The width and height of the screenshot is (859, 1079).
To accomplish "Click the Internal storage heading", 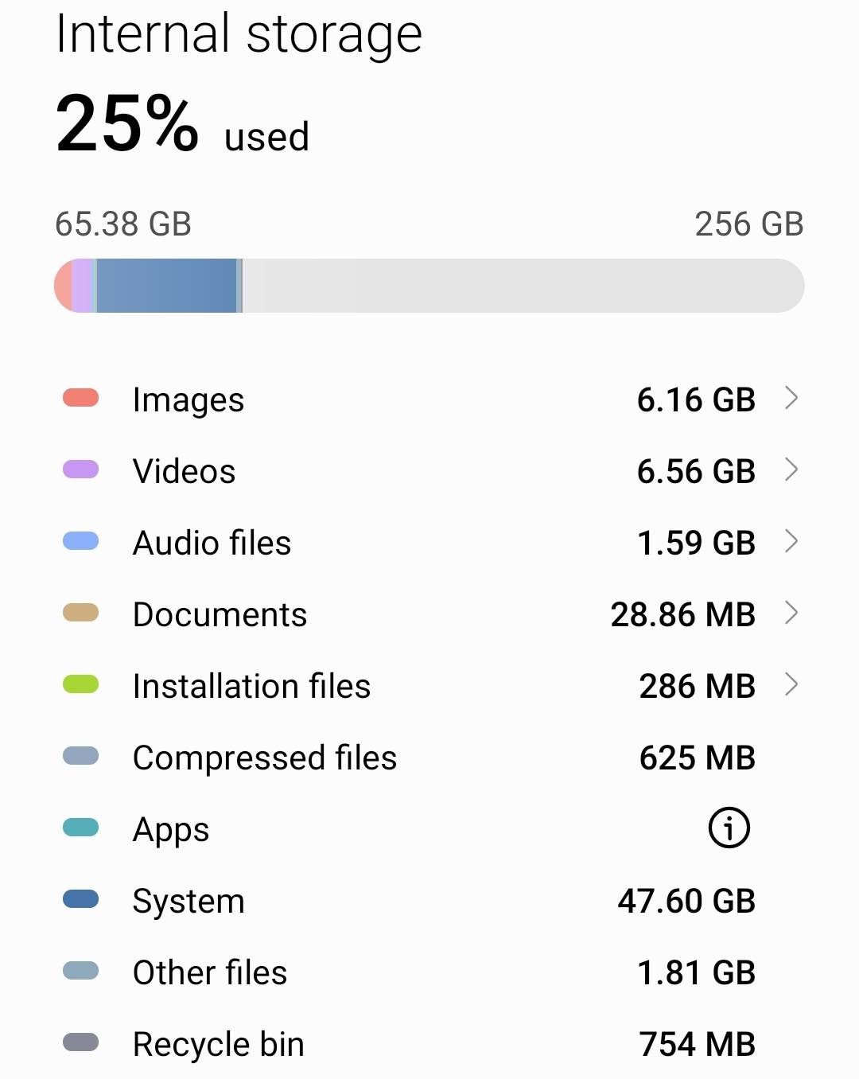I will tap(239, 33).
